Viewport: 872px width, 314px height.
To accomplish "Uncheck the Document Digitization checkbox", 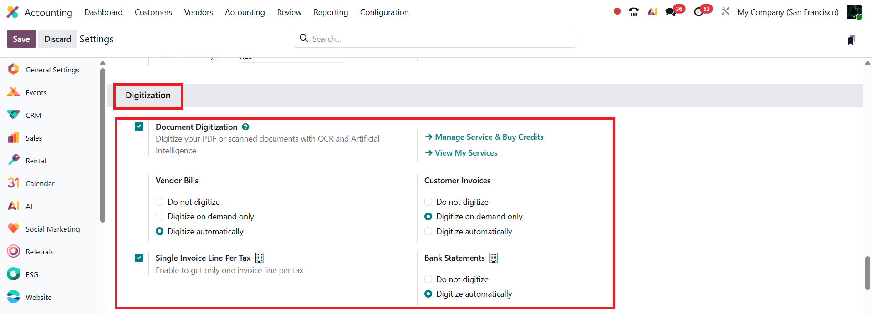I will coord(139,127).
